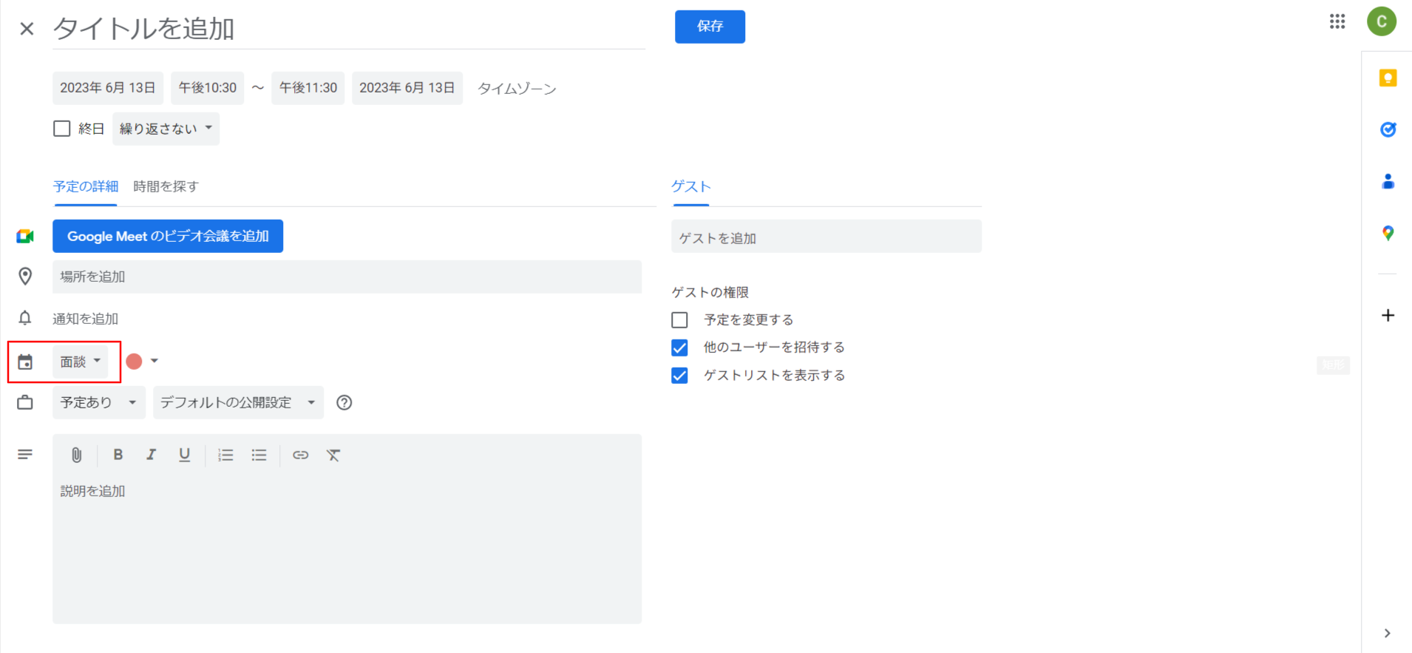Check the 予定を変更する guest permission
The height and width of the screenshot is (653, 1412).
[679, 319]
